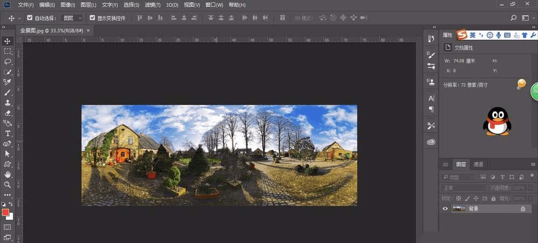Screen dimensions: 538x243
Task: Uncheck the 自动选择 checkbox
Action: (30, 18)
